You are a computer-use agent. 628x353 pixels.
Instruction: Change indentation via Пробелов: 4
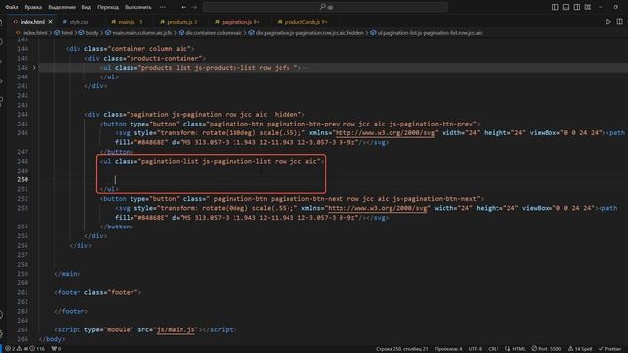click(x=448, y=349)
